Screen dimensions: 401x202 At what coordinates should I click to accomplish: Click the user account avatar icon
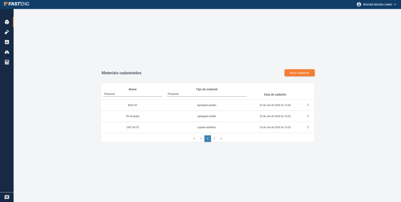point(359,4)
